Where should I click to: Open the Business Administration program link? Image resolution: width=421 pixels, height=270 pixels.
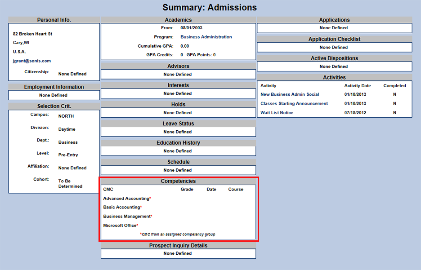click(206, 37)
